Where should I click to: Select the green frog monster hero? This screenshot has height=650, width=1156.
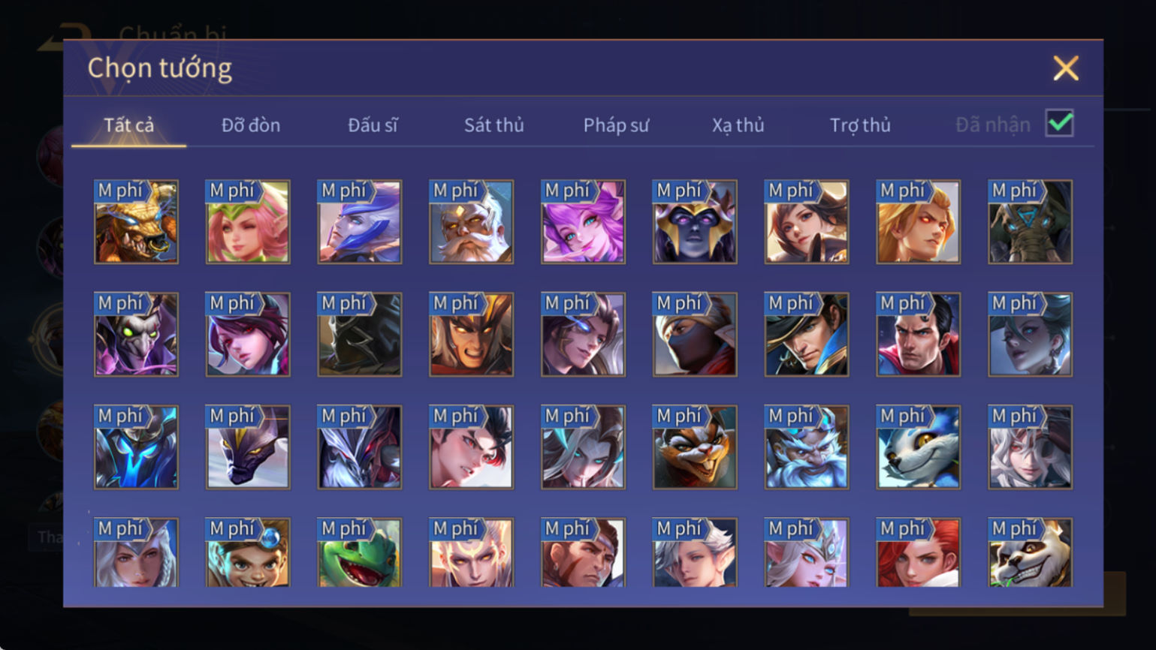[x=360, y=552]
